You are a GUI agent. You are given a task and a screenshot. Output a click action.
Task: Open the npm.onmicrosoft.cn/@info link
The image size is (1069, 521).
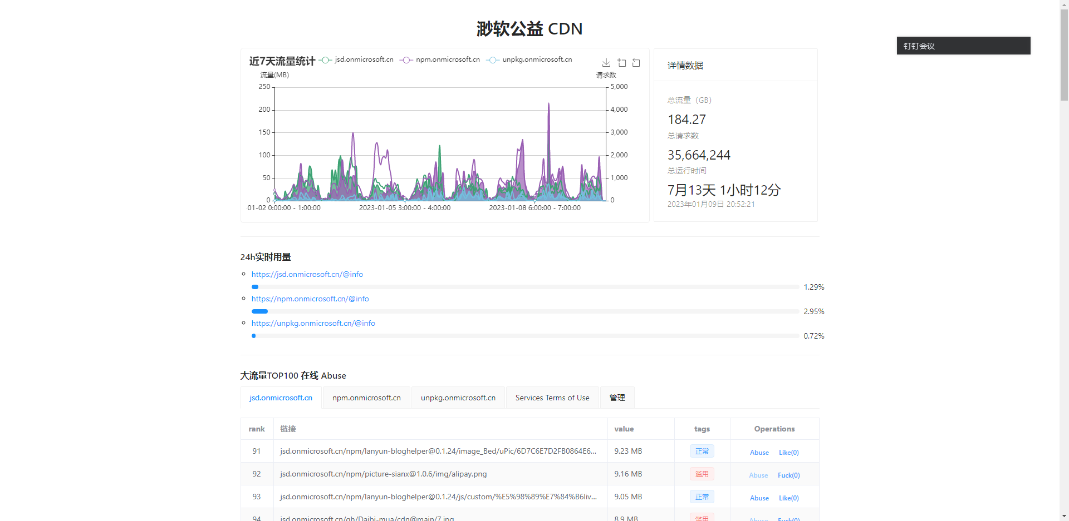click(310, 299)
